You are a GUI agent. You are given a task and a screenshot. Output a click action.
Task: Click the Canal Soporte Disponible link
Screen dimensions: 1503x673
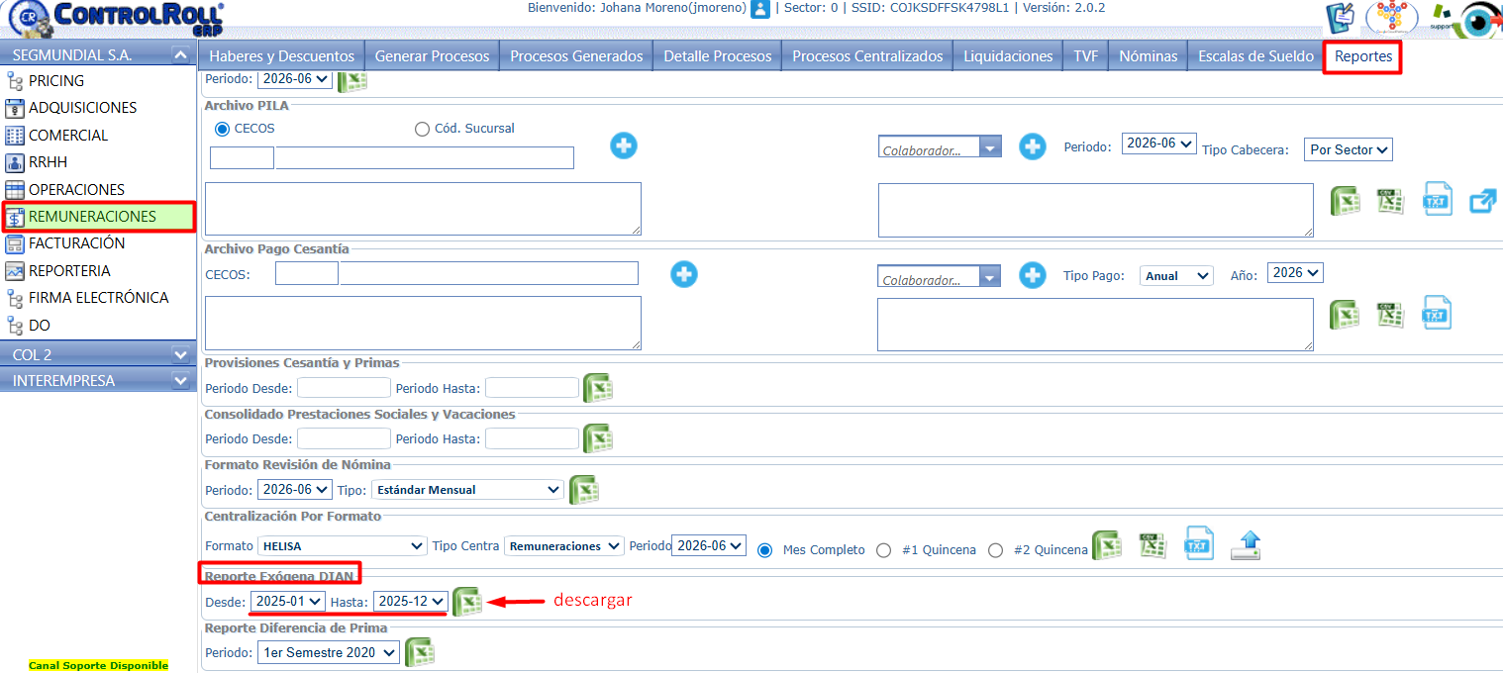coord(98,666)
